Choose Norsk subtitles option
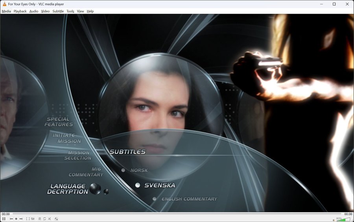The image size is (354, 222). 139,170
